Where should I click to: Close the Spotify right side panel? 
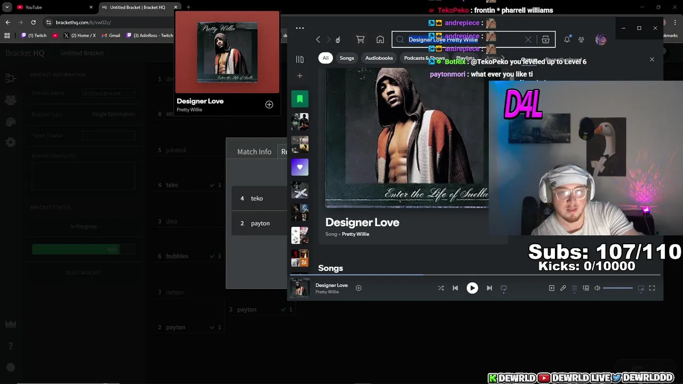(652, 59)
